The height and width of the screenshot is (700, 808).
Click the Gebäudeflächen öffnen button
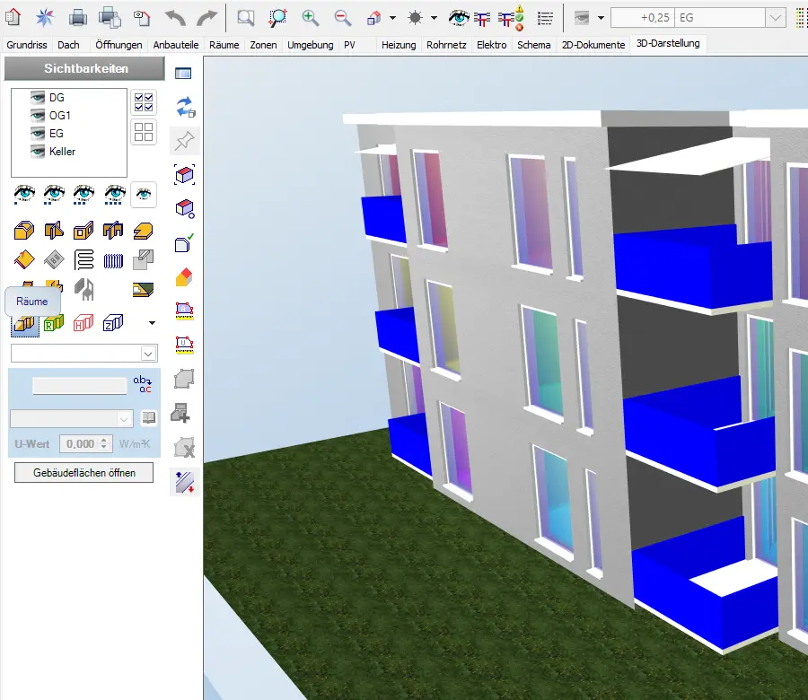pos(83,472)
